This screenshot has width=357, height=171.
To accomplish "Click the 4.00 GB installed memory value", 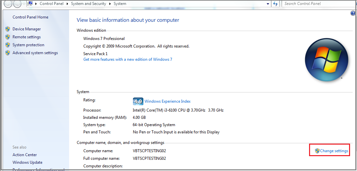I will point(139,118).
